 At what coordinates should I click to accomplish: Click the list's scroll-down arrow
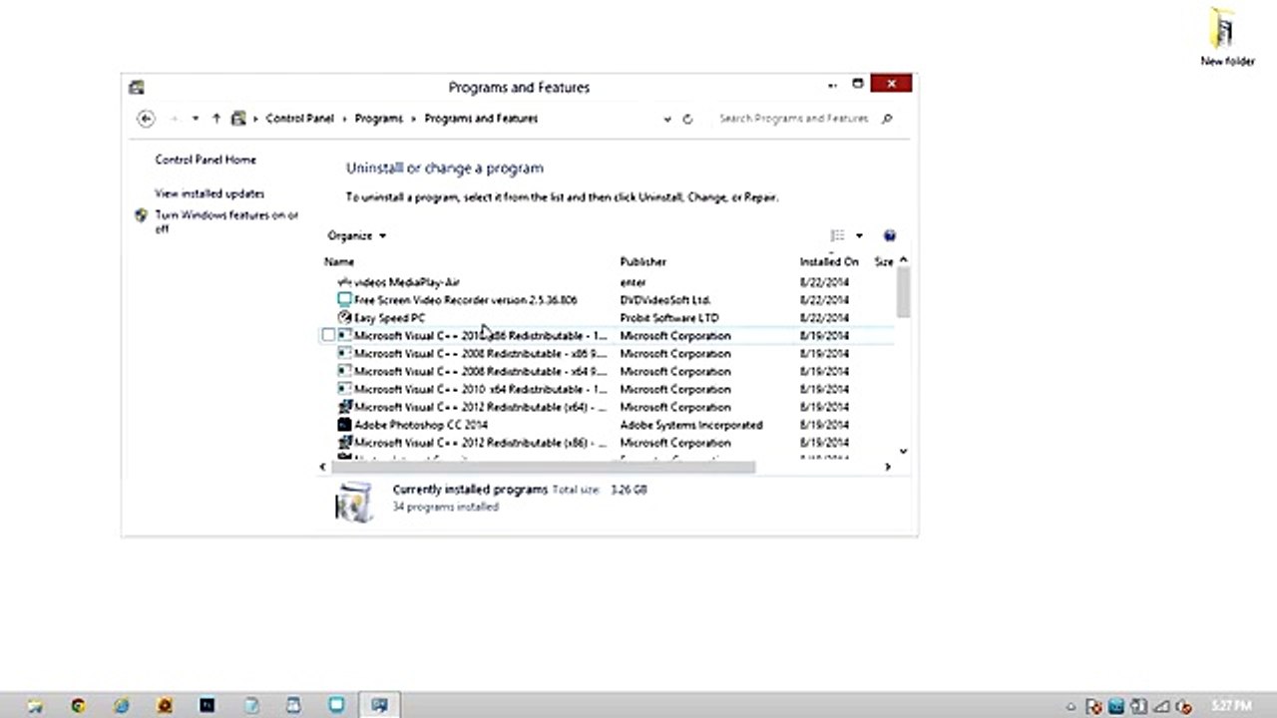(x=903, y=452)
